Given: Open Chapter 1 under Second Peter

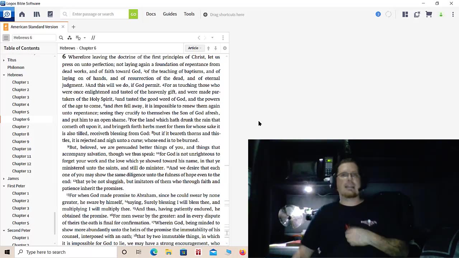Looking at the screenshot, I should pyautogui.click(x=20, y=238).
